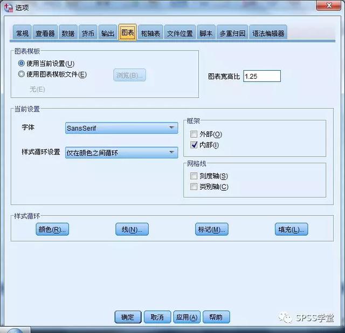The image size is (345, 333).
Task: Select the 图表 tab
Action: pos(128,32)
